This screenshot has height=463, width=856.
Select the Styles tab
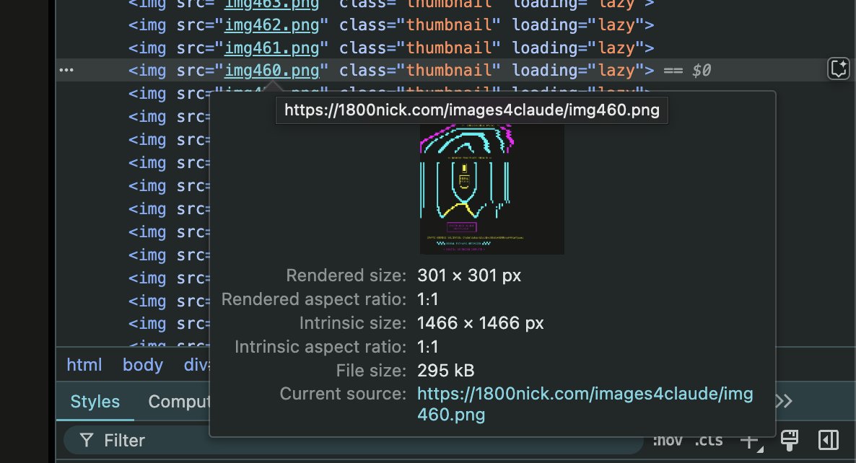pyautogui.click(x=95, y=402)
